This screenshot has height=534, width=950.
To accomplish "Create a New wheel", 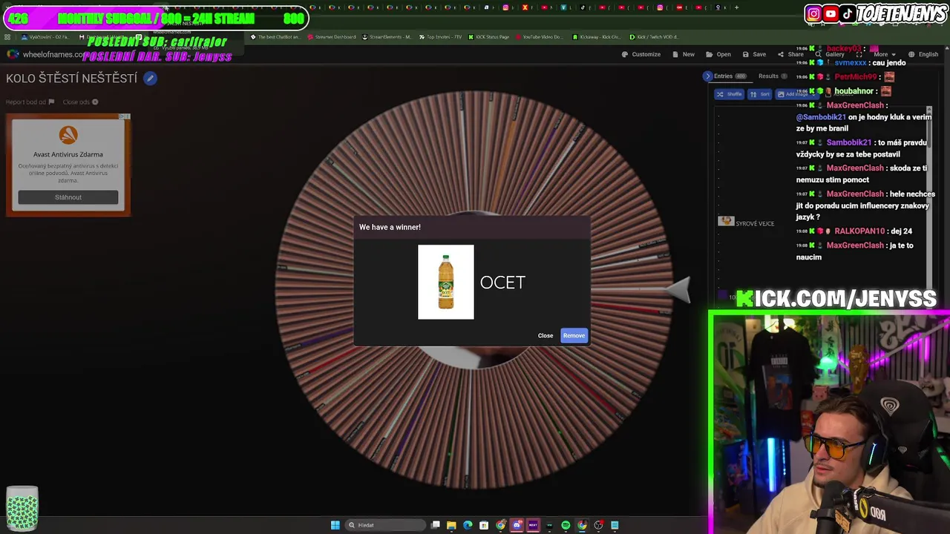I will click(x=684, y=54).
